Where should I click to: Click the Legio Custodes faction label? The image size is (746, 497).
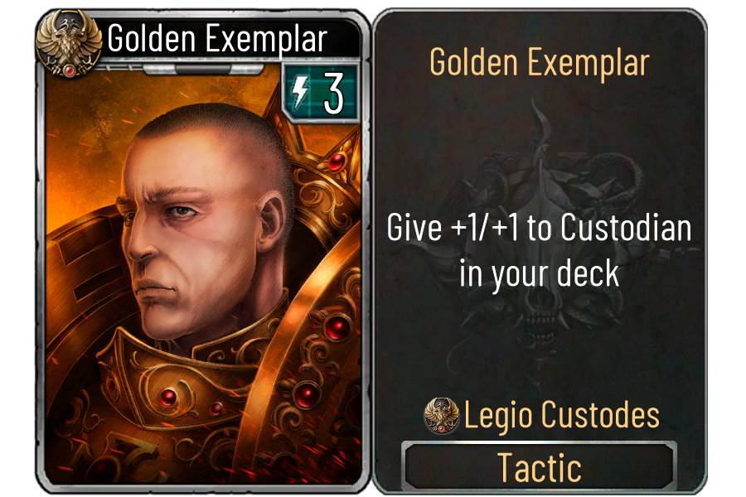[x=561, y=415]
